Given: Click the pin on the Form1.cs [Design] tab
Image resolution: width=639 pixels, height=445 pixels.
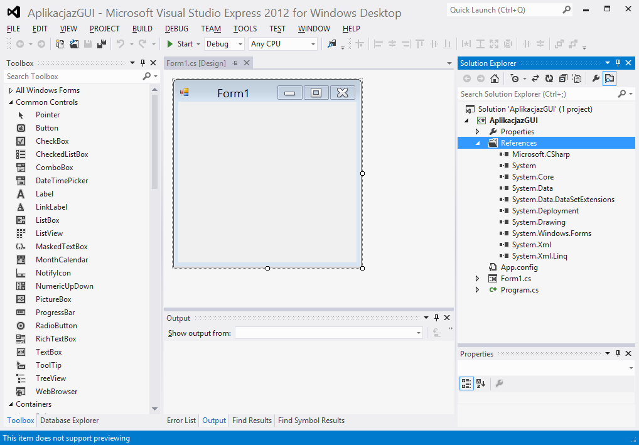Looking at the screenshot, I should [235, 63].
